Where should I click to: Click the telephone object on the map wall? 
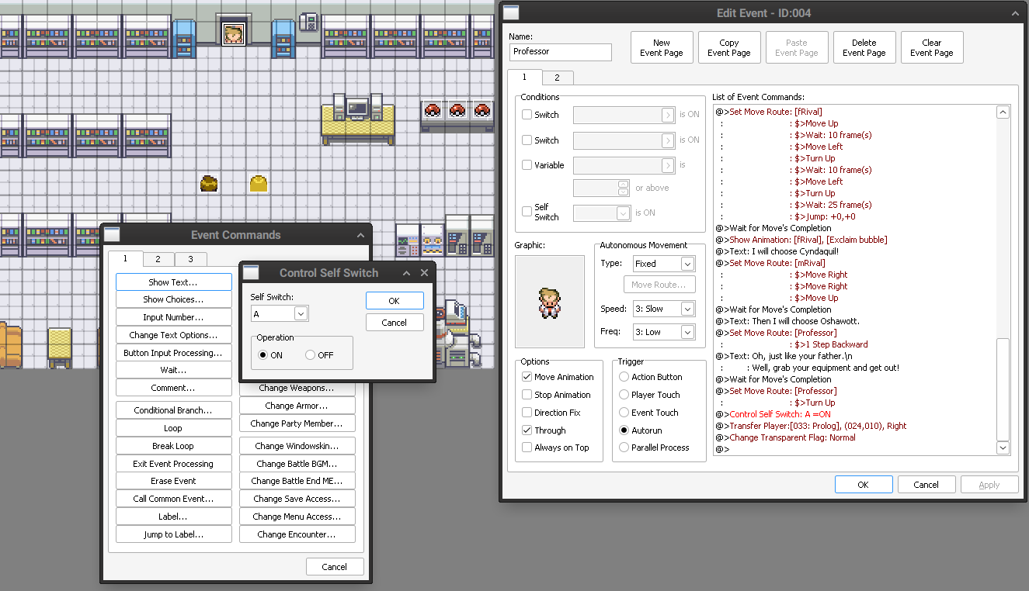[x=308, y=21]
